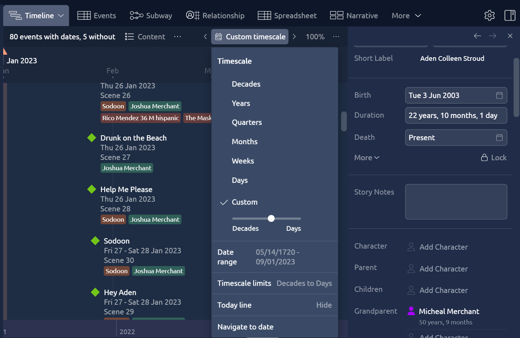Click the Decades to Days slider handle

[x=271, y=219]
